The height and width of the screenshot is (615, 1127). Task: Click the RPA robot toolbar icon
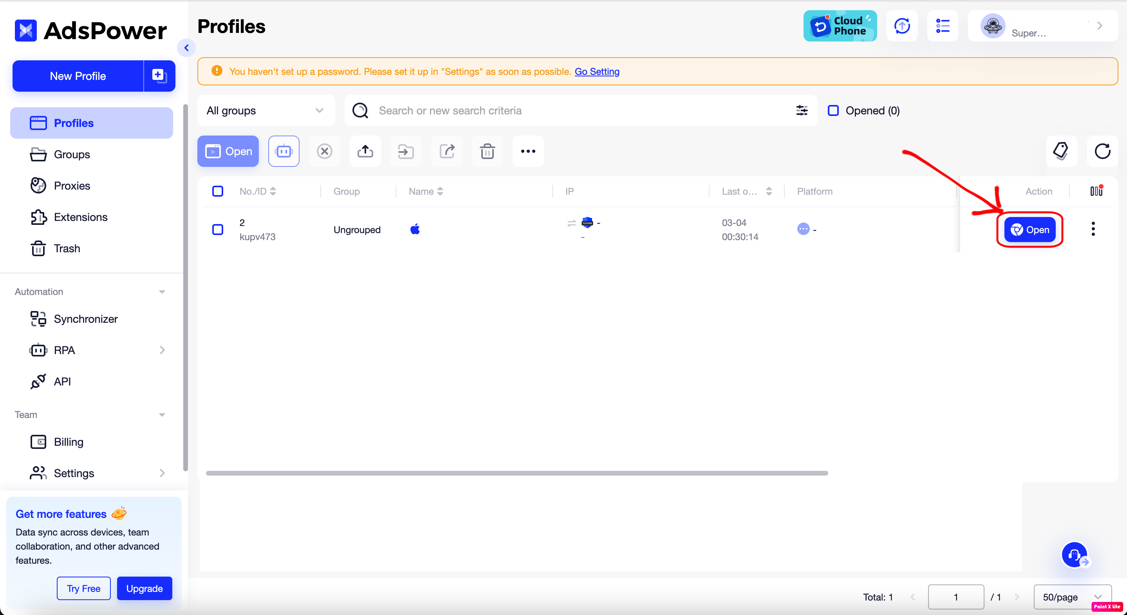pyautogui.click(x=284, y=152)
